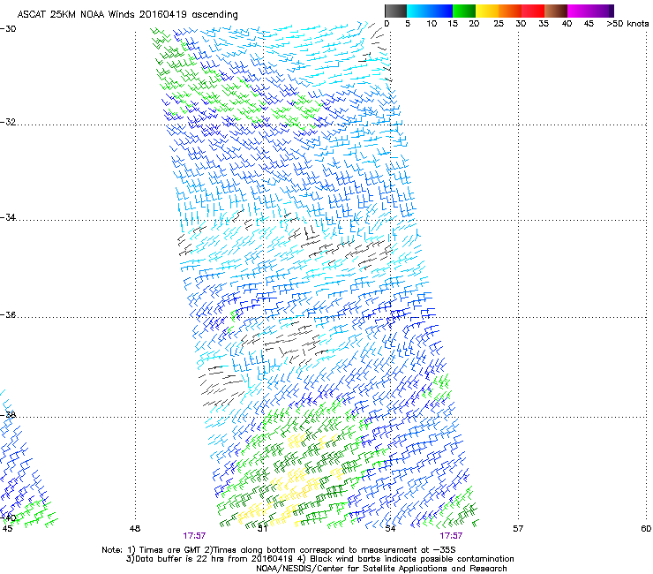The height and width of the screenshot is (574, 653).
Task: Click the '-30' latitude axis label
Action: tap(8, 29)
